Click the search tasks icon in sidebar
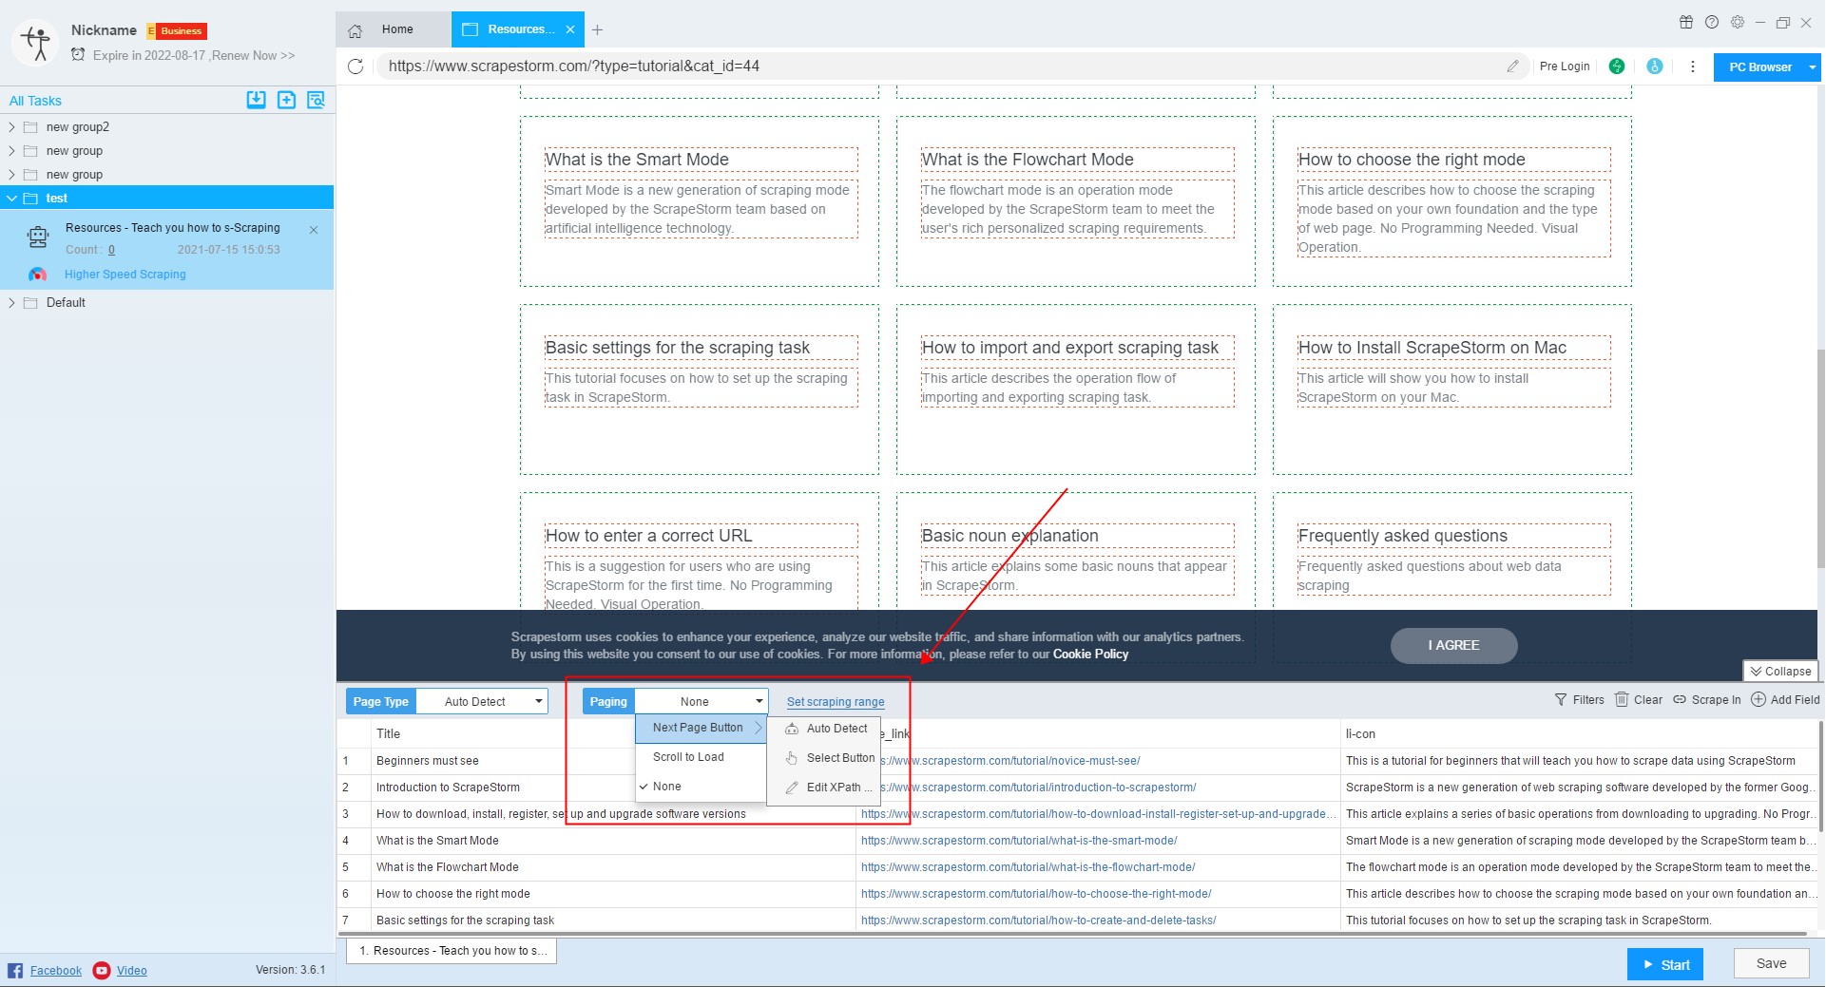 click(316, 100)
